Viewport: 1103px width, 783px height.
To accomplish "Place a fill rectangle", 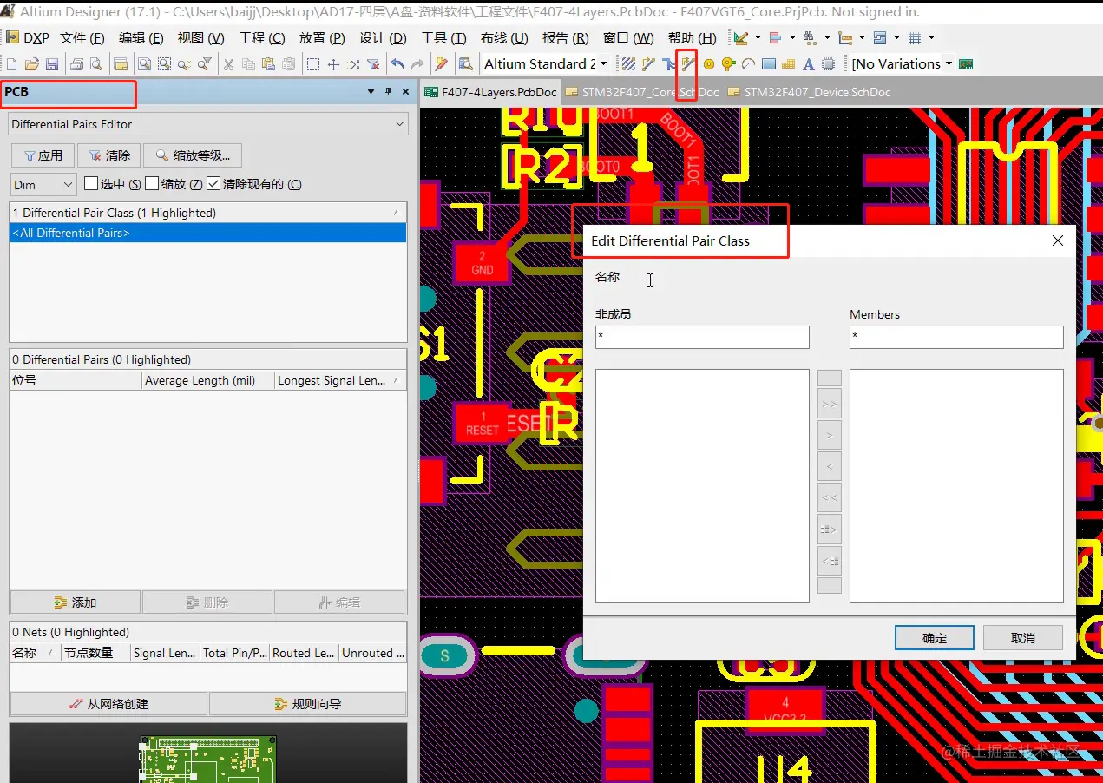I will [769, 64].
